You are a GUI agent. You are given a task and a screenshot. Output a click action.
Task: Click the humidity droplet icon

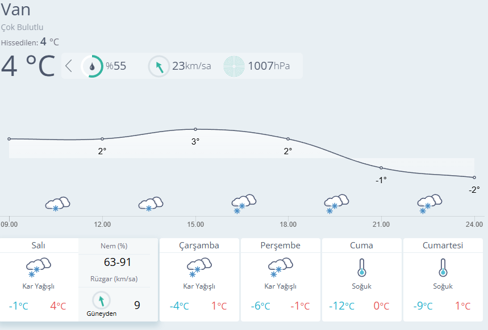(92, 66)
